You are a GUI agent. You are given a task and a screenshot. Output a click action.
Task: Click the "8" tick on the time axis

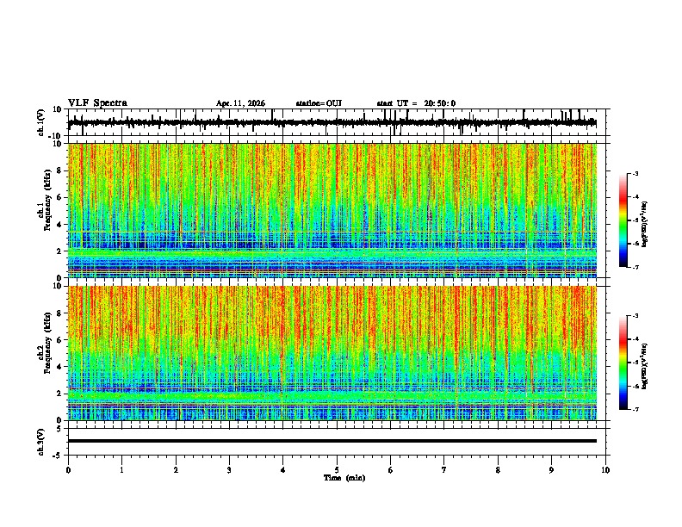point(498,470)
